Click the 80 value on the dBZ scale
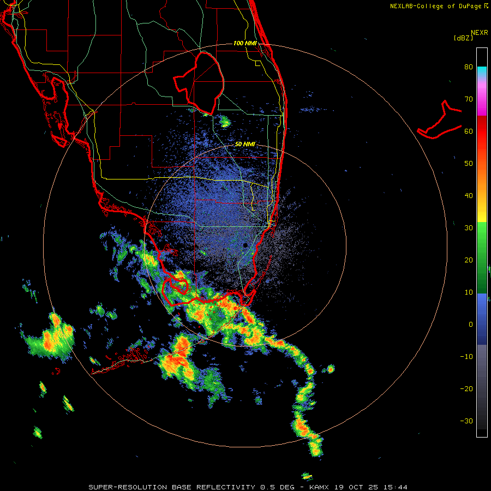Image resolution: width=491 pixels, height=491 pixels. pyautogui.click(x=469, y=67)
